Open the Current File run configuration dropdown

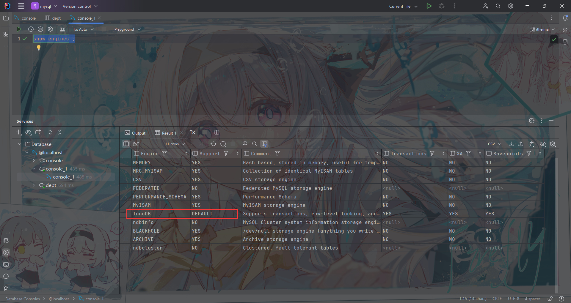coord(403,6)
